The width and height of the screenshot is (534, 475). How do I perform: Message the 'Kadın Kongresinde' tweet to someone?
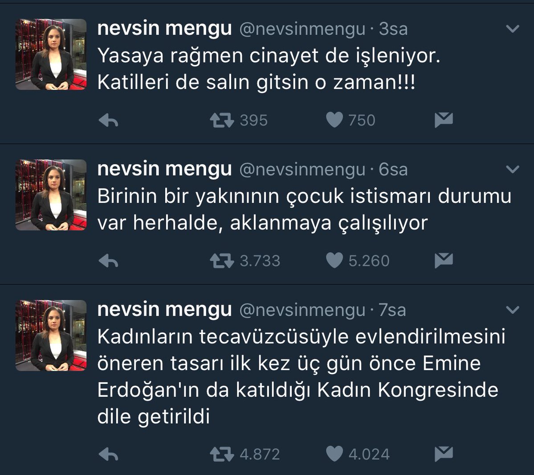coord(444,454)
